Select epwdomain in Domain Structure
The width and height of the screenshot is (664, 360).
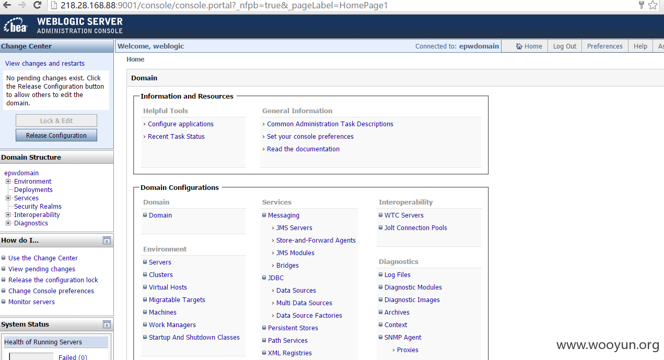coord(21,173)
